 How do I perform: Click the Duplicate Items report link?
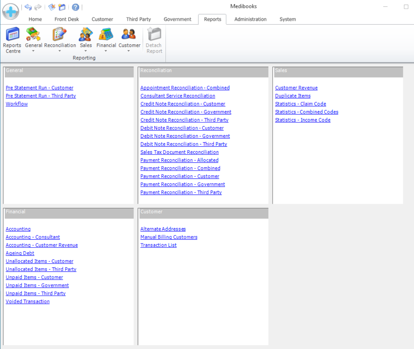[x=293, y=96]
